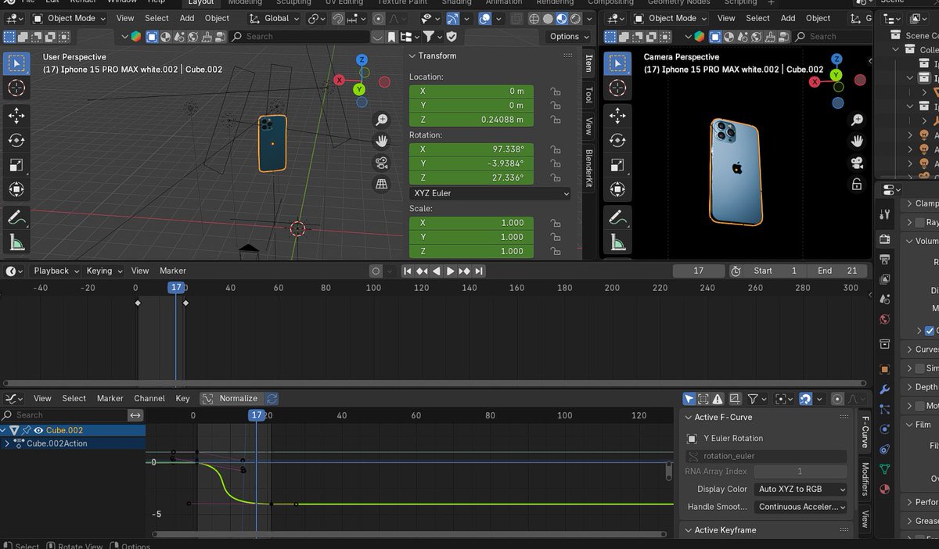Viewport: 939px width, 549px height.
Task: Click the funnel filter icon in left viewport header
Action: click(x=433, y=36)
